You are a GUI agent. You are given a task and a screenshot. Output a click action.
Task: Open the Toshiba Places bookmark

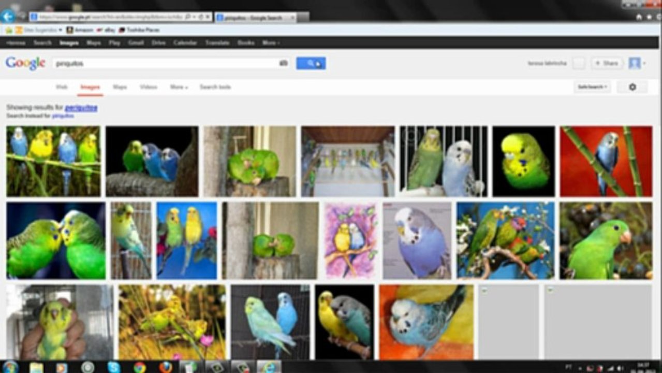coord(139,30)
